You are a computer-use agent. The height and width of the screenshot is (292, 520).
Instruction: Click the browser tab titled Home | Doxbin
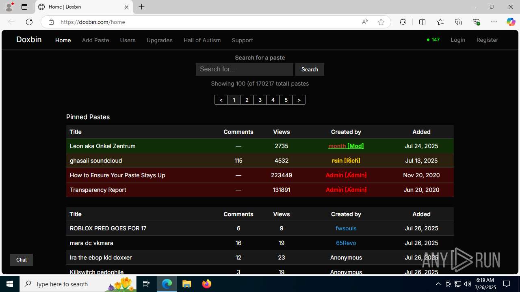pos(84,7)
